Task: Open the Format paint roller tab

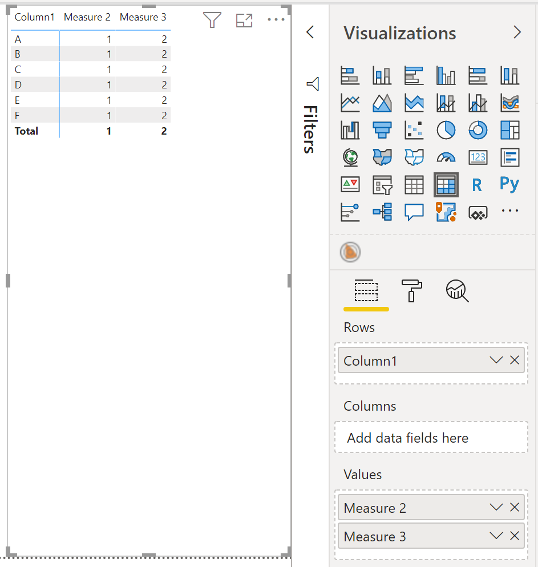Action: tap(411, 290)
